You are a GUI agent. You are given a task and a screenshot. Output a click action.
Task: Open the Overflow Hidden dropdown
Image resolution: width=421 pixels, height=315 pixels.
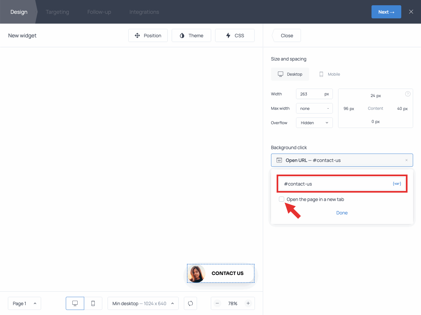pyautogui.click(x=314, y=123)
